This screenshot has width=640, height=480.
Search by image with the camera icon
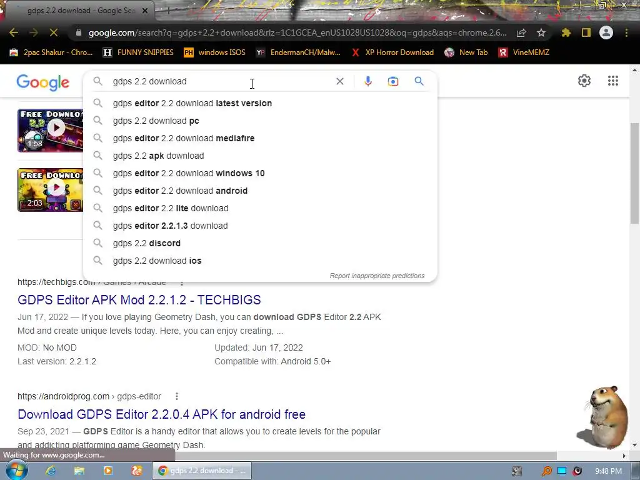pos(393,81)
